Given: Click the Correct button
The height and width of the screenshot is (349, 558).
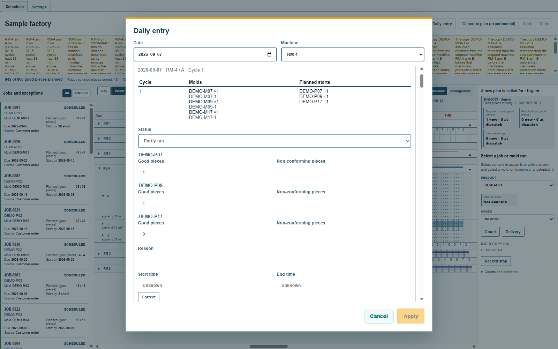Looking at the screenshot, I should pyautogui.click(x=149, y=297).
